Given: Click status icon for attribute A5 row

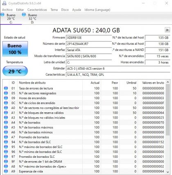Looking at the screenshot, I should pyautogui.click(x=6, y=127).
